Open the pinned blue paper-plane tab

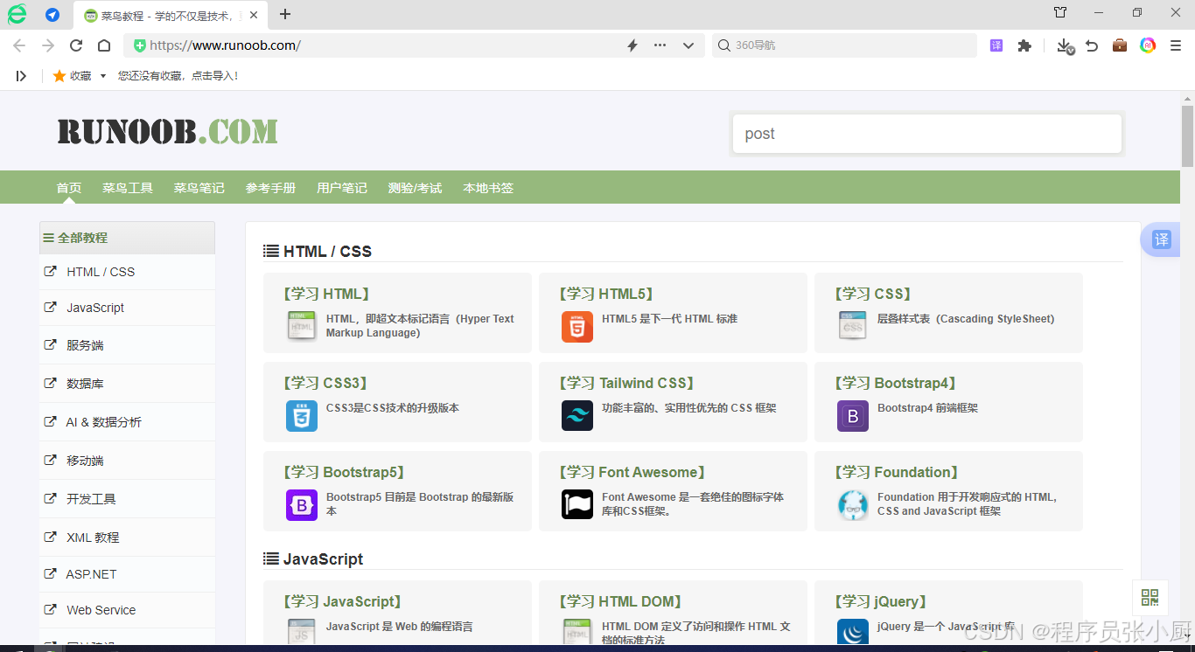[52, 15]
